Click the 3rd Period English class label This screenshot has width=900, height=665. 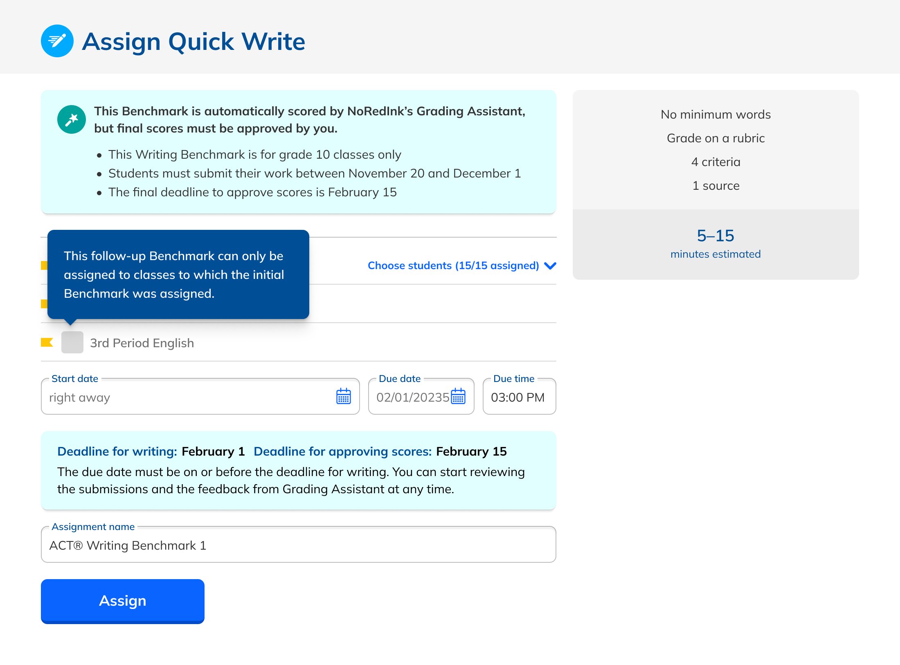142,343
